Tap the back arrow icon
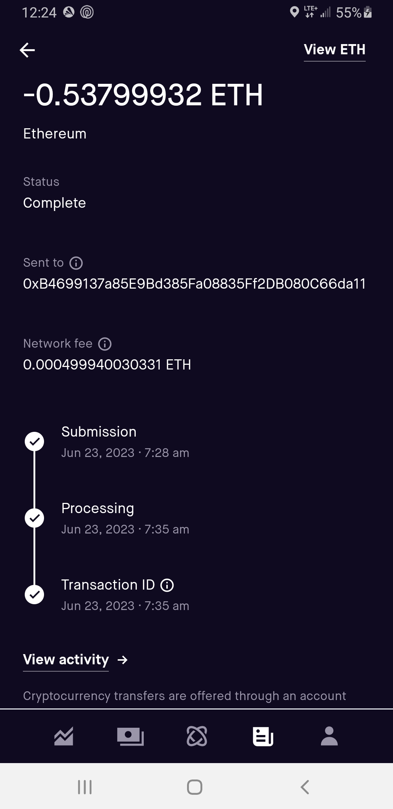 coord(27,50)
